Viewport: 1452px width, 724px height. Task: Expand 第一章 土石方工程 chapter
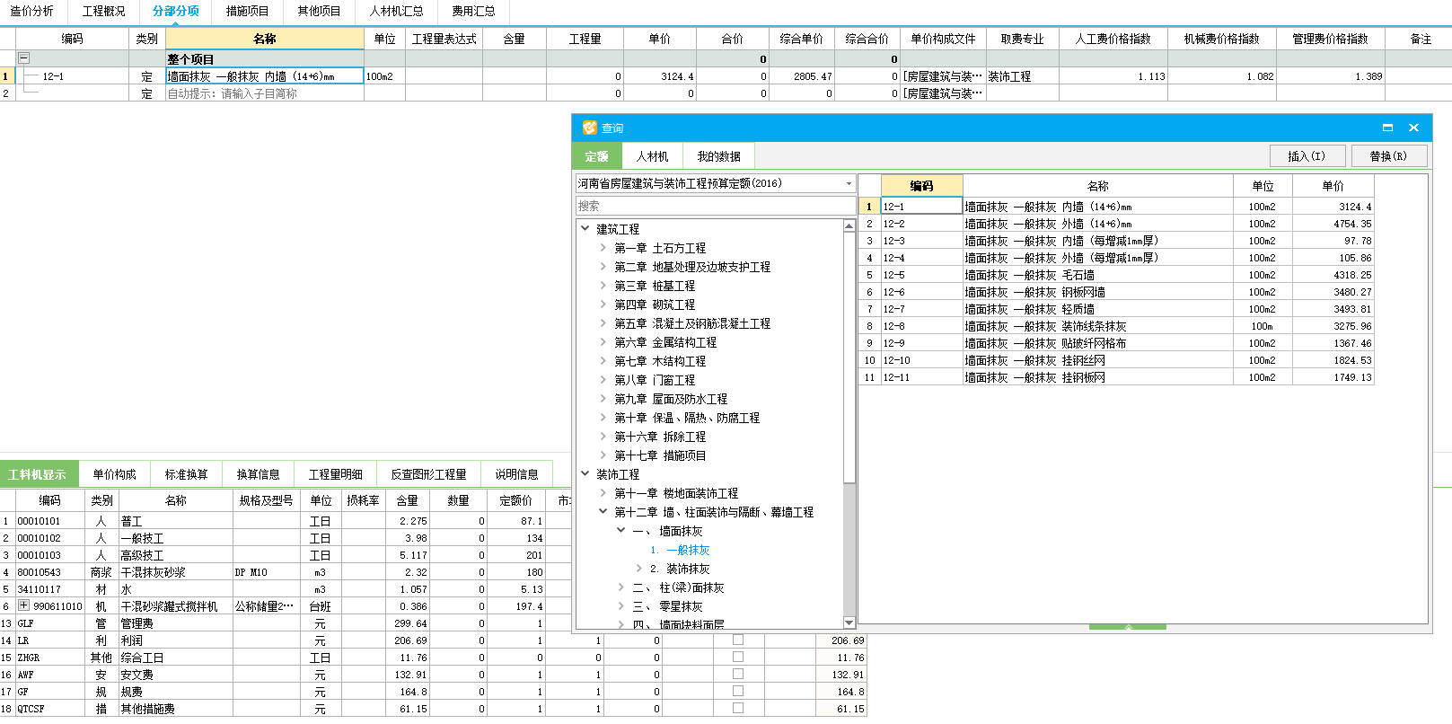point(603,247)
